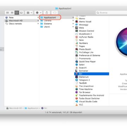The image size is (127, 127).
Task: Expand arrow next to Macintosh HD
Action: pos(38,20)
